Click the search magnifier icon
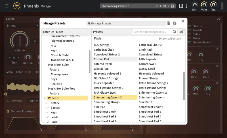The width and height of the screenshot is (227, 138). [175, 32]
